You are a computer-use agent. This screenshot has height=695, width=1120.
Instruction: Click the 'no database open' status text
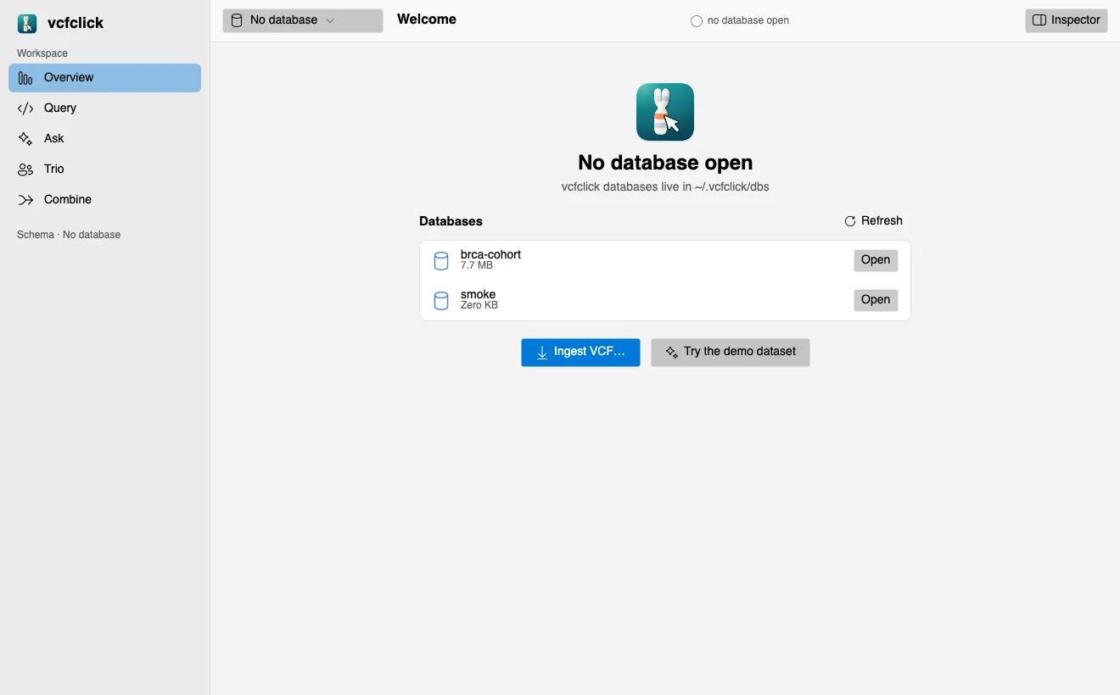748,21
